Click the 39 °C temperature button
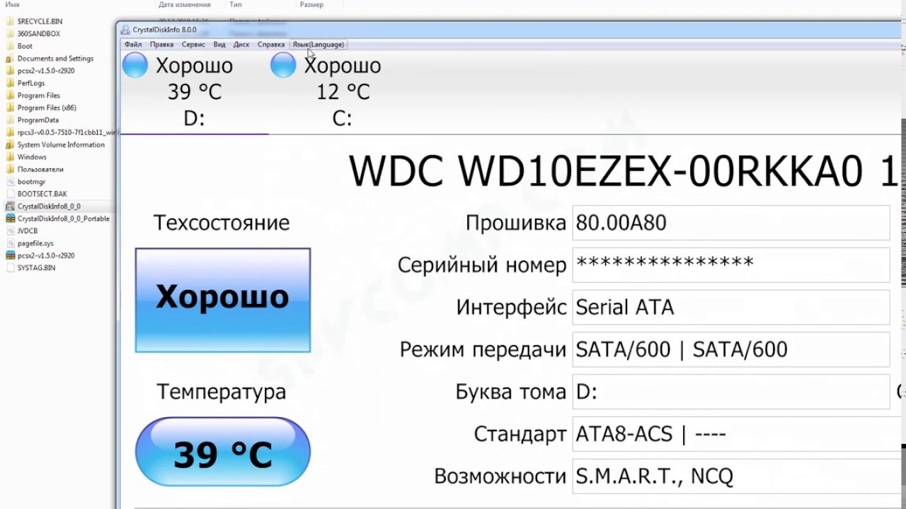 click(223, 452)
